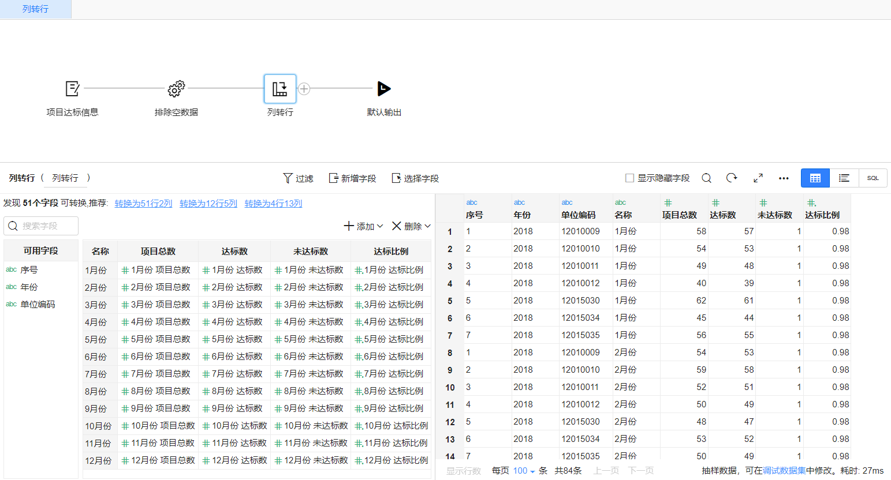Open the ellipsis more options menu

[x=783, y=178]
